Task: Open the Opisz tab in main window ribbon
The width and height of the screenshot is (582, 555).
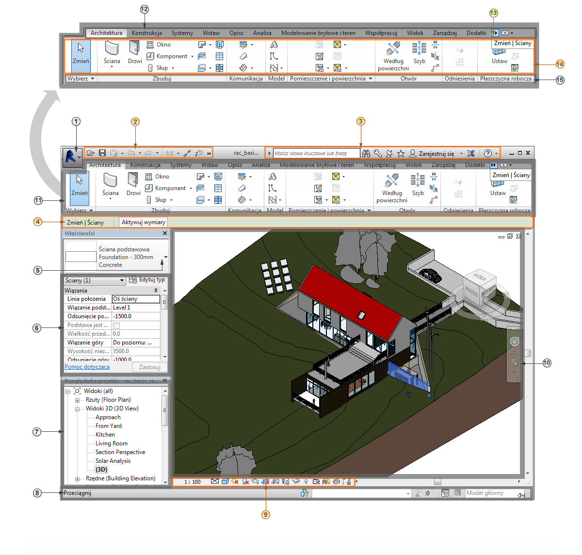Action: tap(235, 165)
